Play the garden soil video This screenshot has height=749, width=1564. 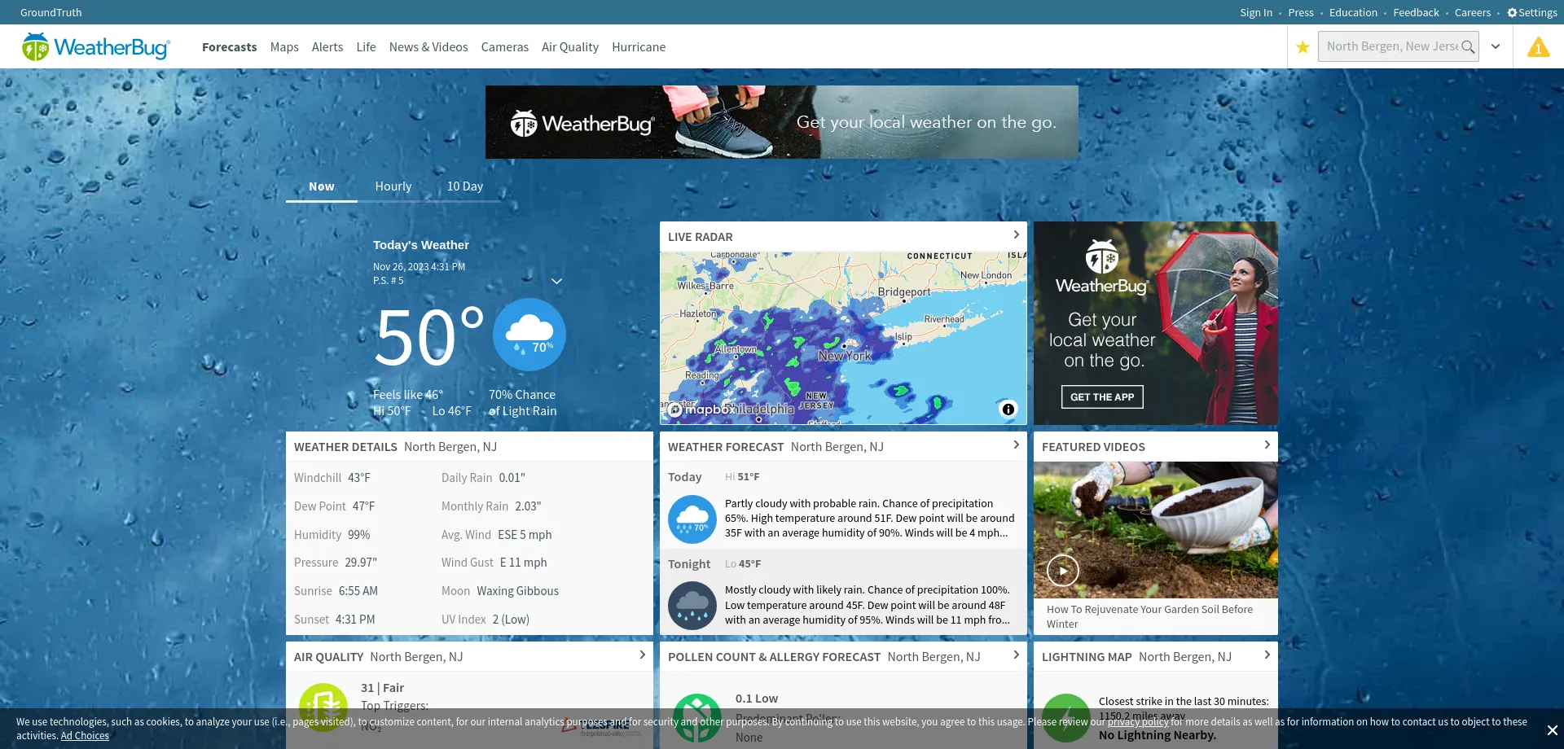click(x=1062, y=570)
